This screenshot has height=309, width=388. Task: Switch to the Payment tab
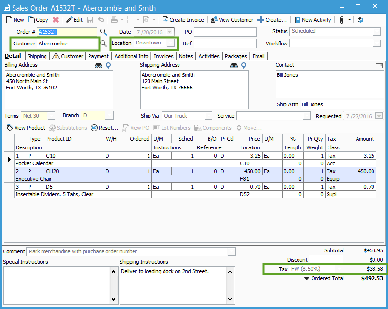(x=98, y=56)
